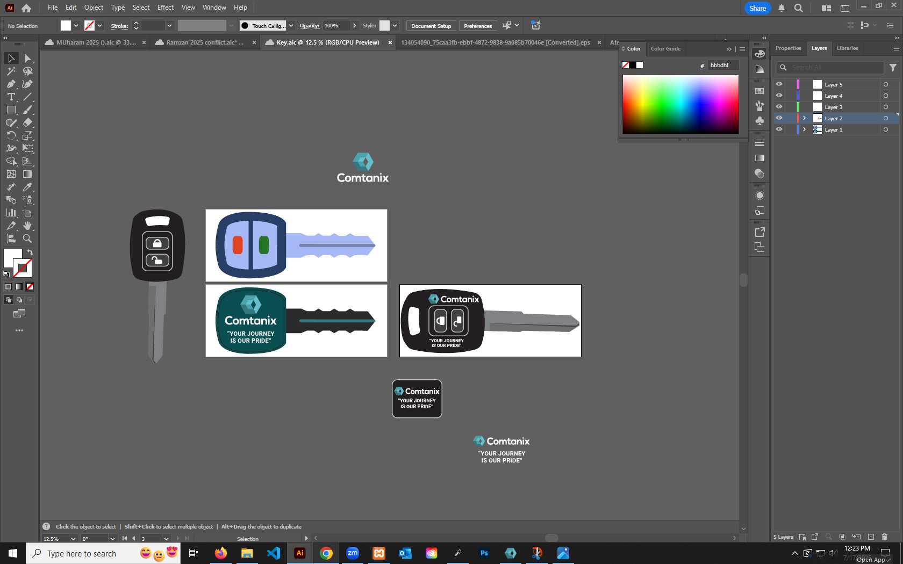
Task: Click the fill color swatch in control bar
Action: click(66, 26)
